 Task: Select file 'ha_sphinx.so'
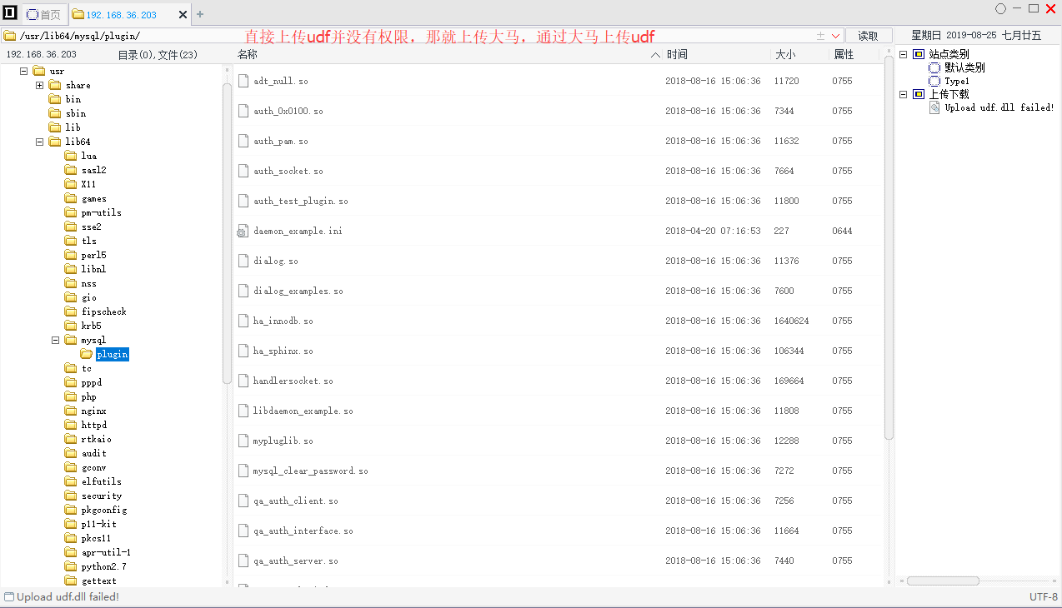283,351
